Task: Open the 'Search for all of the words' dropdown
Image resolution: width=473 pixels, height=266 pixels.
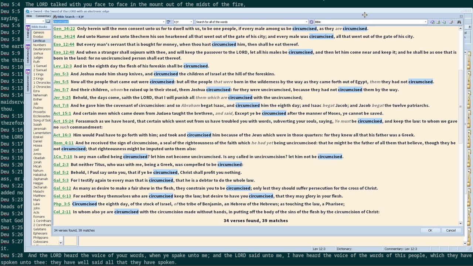Action: pyautogui.click(x=306, y=22)
